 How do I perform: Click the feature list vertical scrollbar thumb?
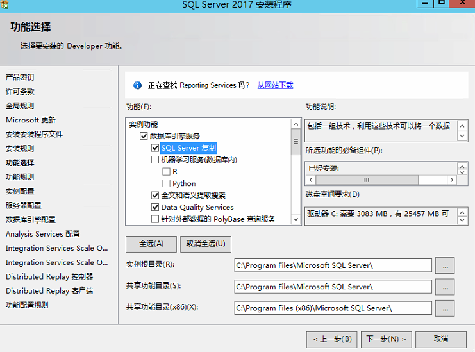(296, 142)
